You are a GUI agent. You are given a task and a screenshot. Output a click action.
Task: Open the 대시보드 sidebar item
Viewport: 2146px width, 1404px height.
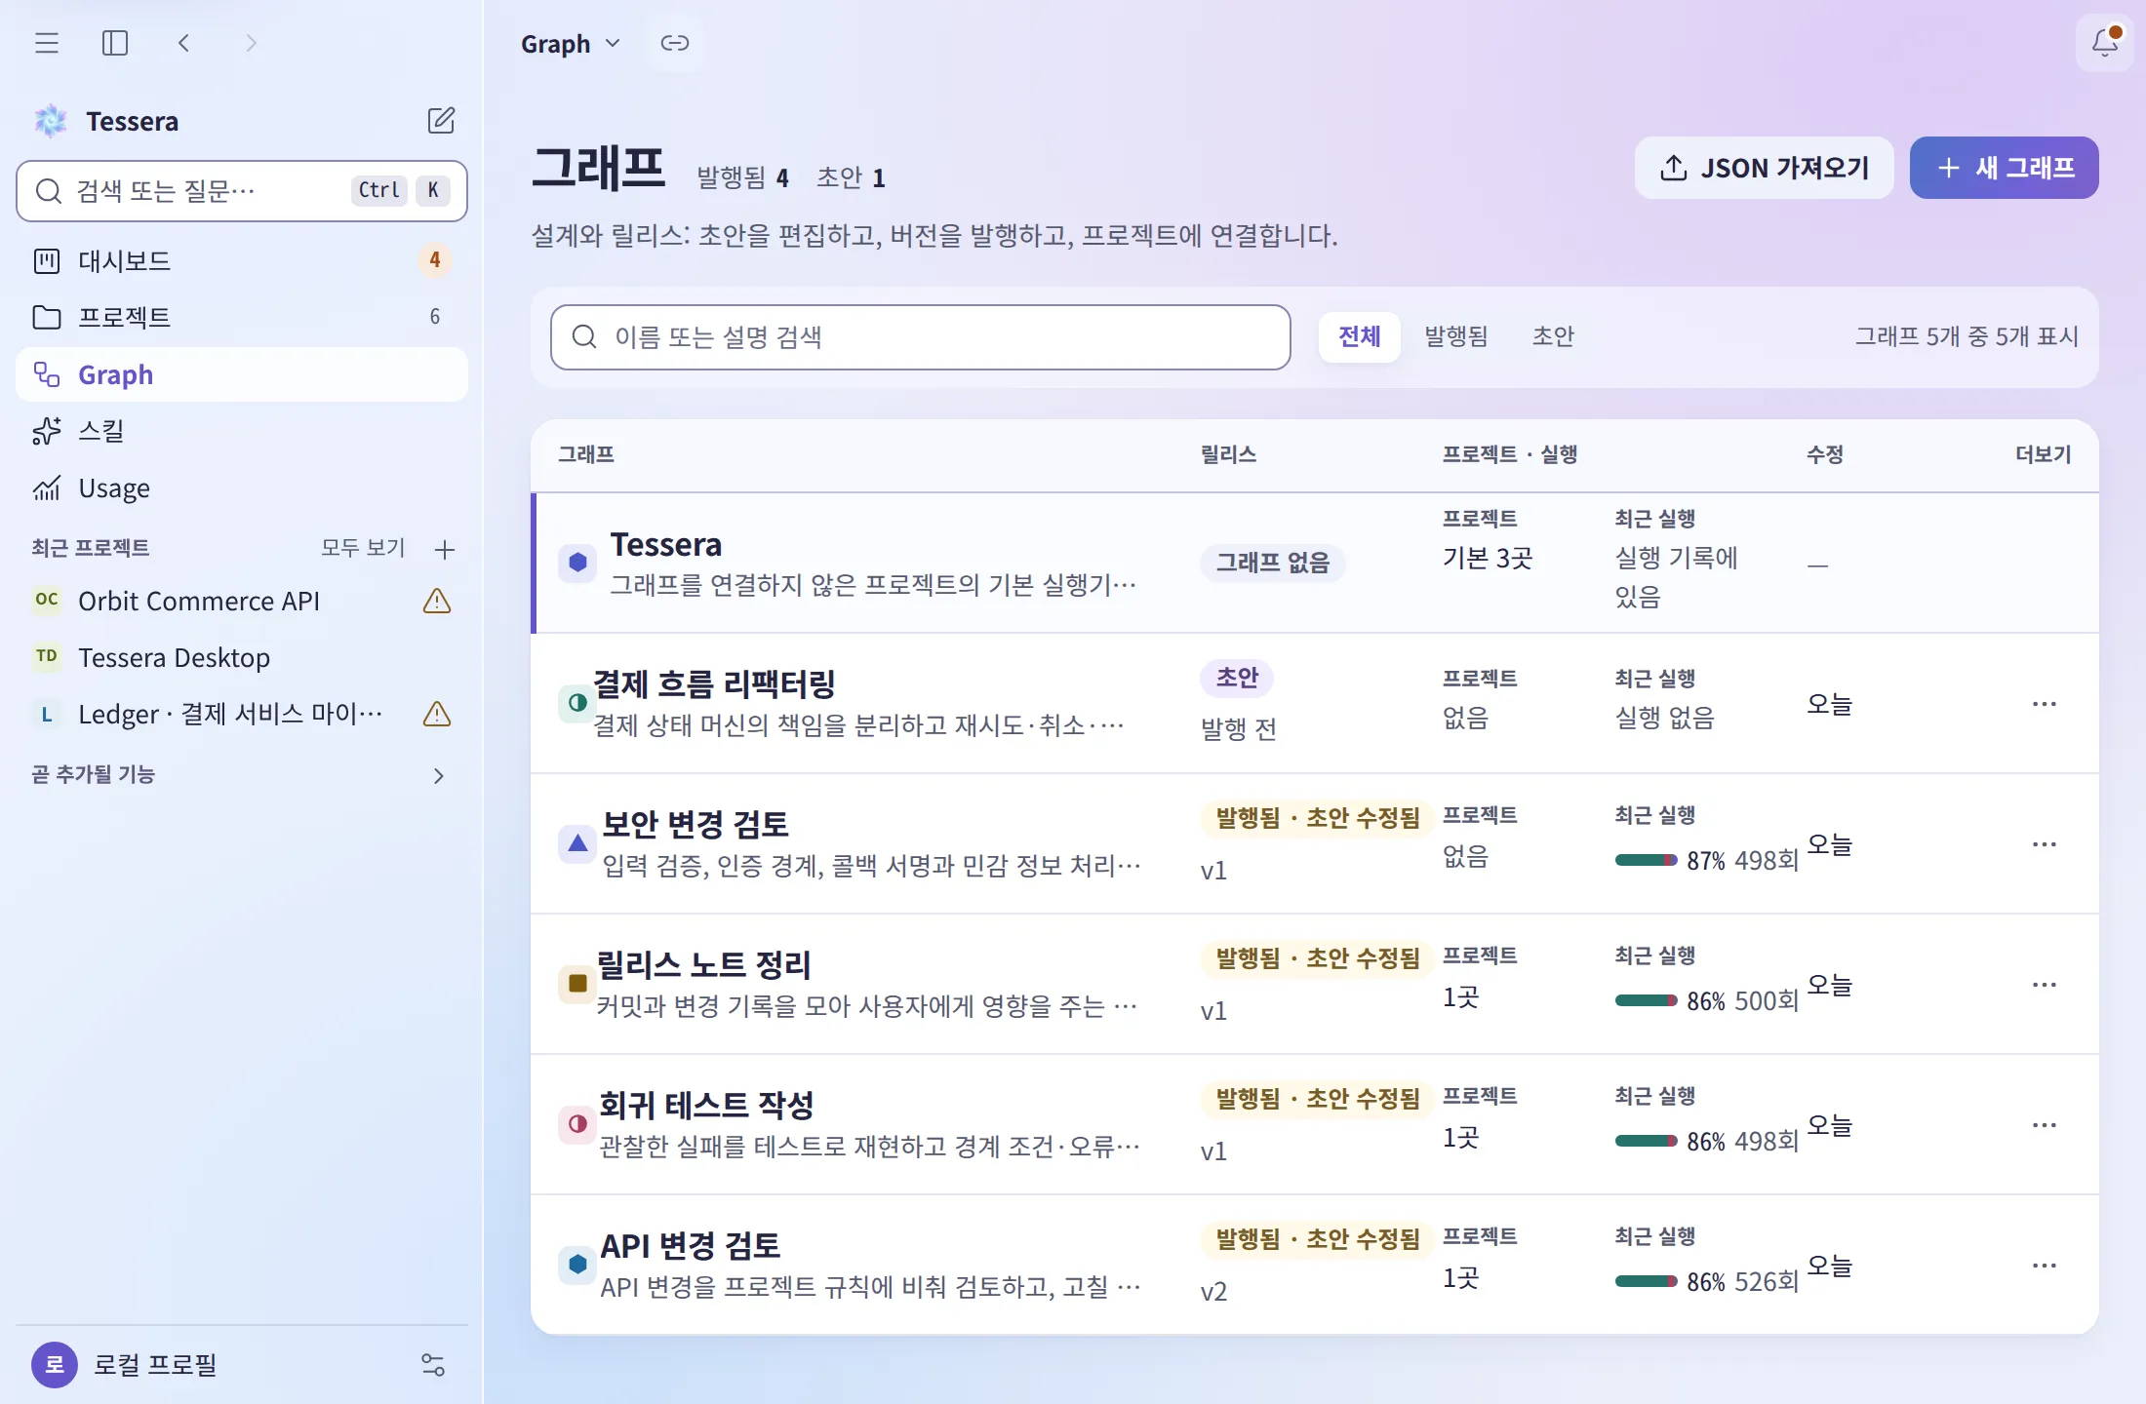(x=242, y=260)
